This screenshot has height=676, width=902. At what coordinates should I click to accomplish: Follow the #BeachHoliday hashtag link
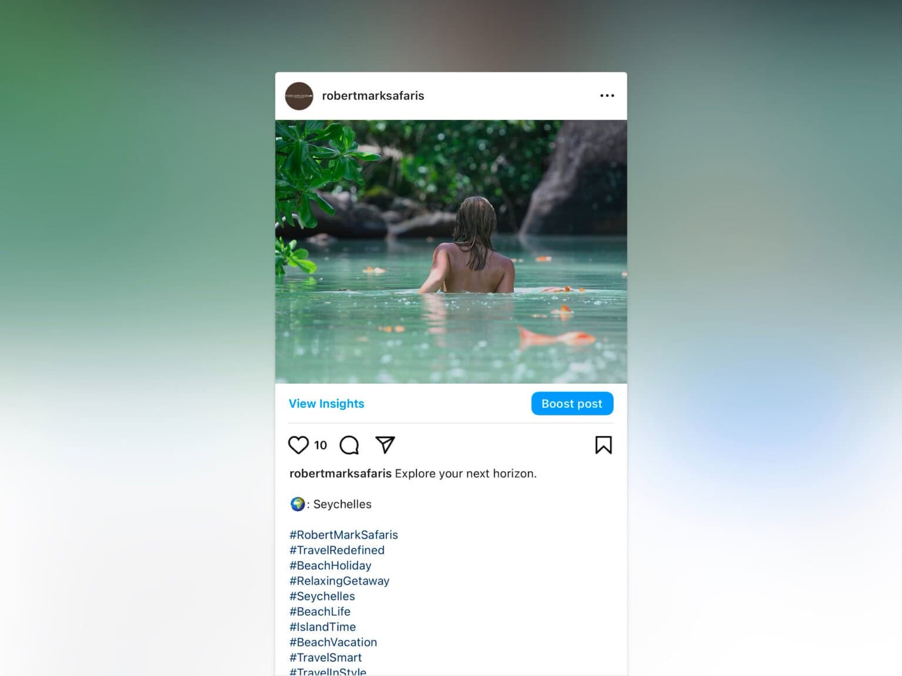click(x=331, y=565)
